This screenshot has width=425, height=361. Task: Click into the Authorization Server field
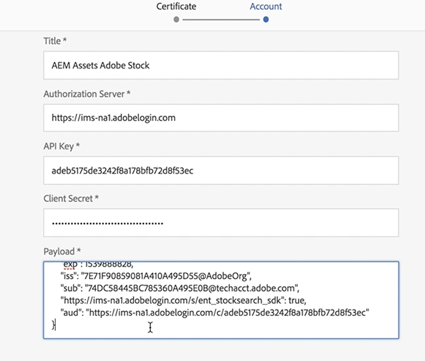tap(221, 118)
